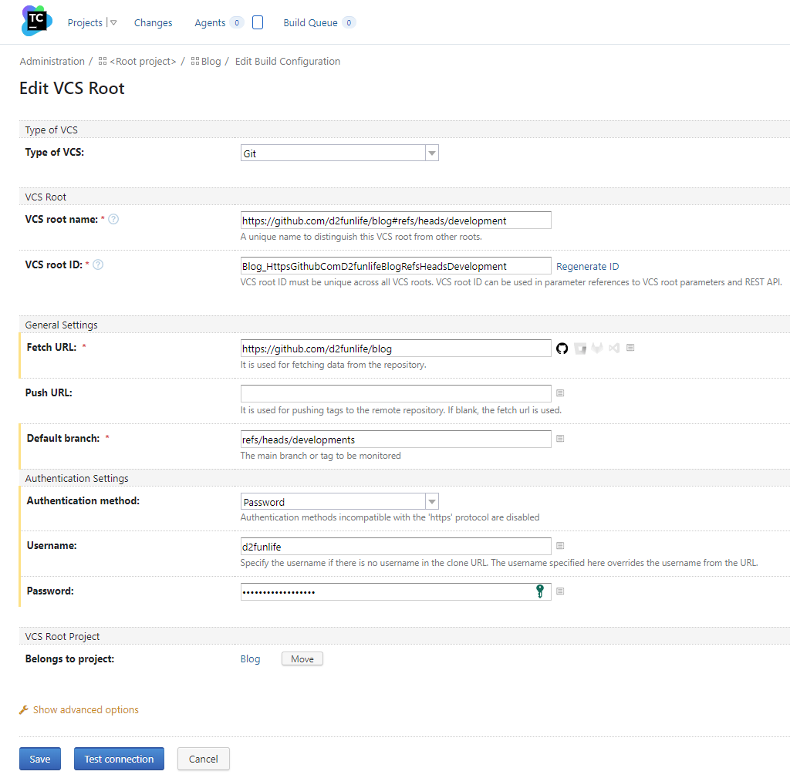Viewport: 790px width, 778px height.
Task: Click the GitHub icon beside Fetch URL
Action: pyautogui.click(x=562, y=349)
